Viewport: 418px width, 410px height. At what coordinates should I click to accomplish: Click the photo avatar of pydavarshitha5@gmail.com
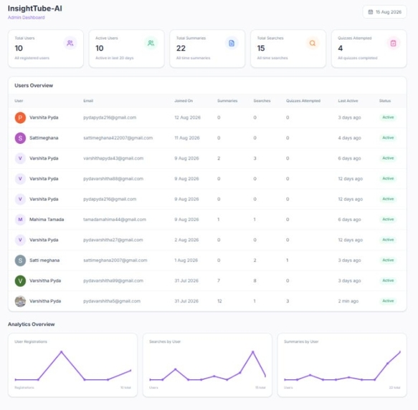click(x=20, y=301)
